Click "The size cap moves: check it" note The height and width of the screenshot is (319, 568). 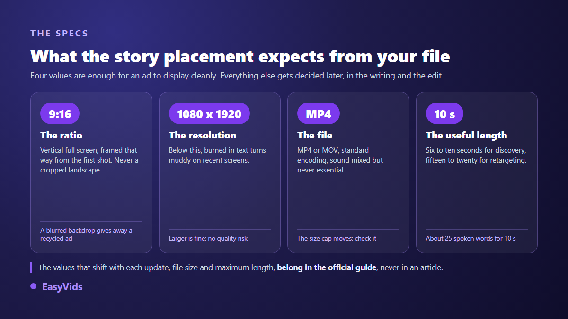pos(337,238)
